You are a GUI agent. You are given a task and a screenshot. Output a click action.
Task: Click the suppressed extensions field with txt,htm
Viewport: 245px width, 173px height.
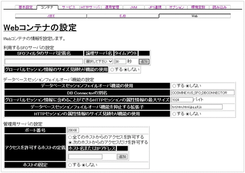point(197,107)
